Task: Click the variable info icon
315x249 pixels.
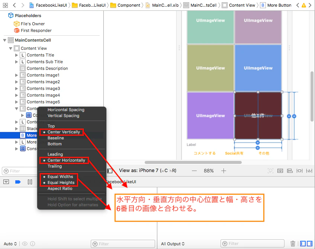Action: 33,244
